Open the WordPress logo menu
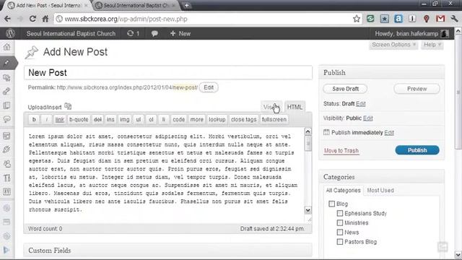The height and width of the screenshot is (260, 462). 10,34
